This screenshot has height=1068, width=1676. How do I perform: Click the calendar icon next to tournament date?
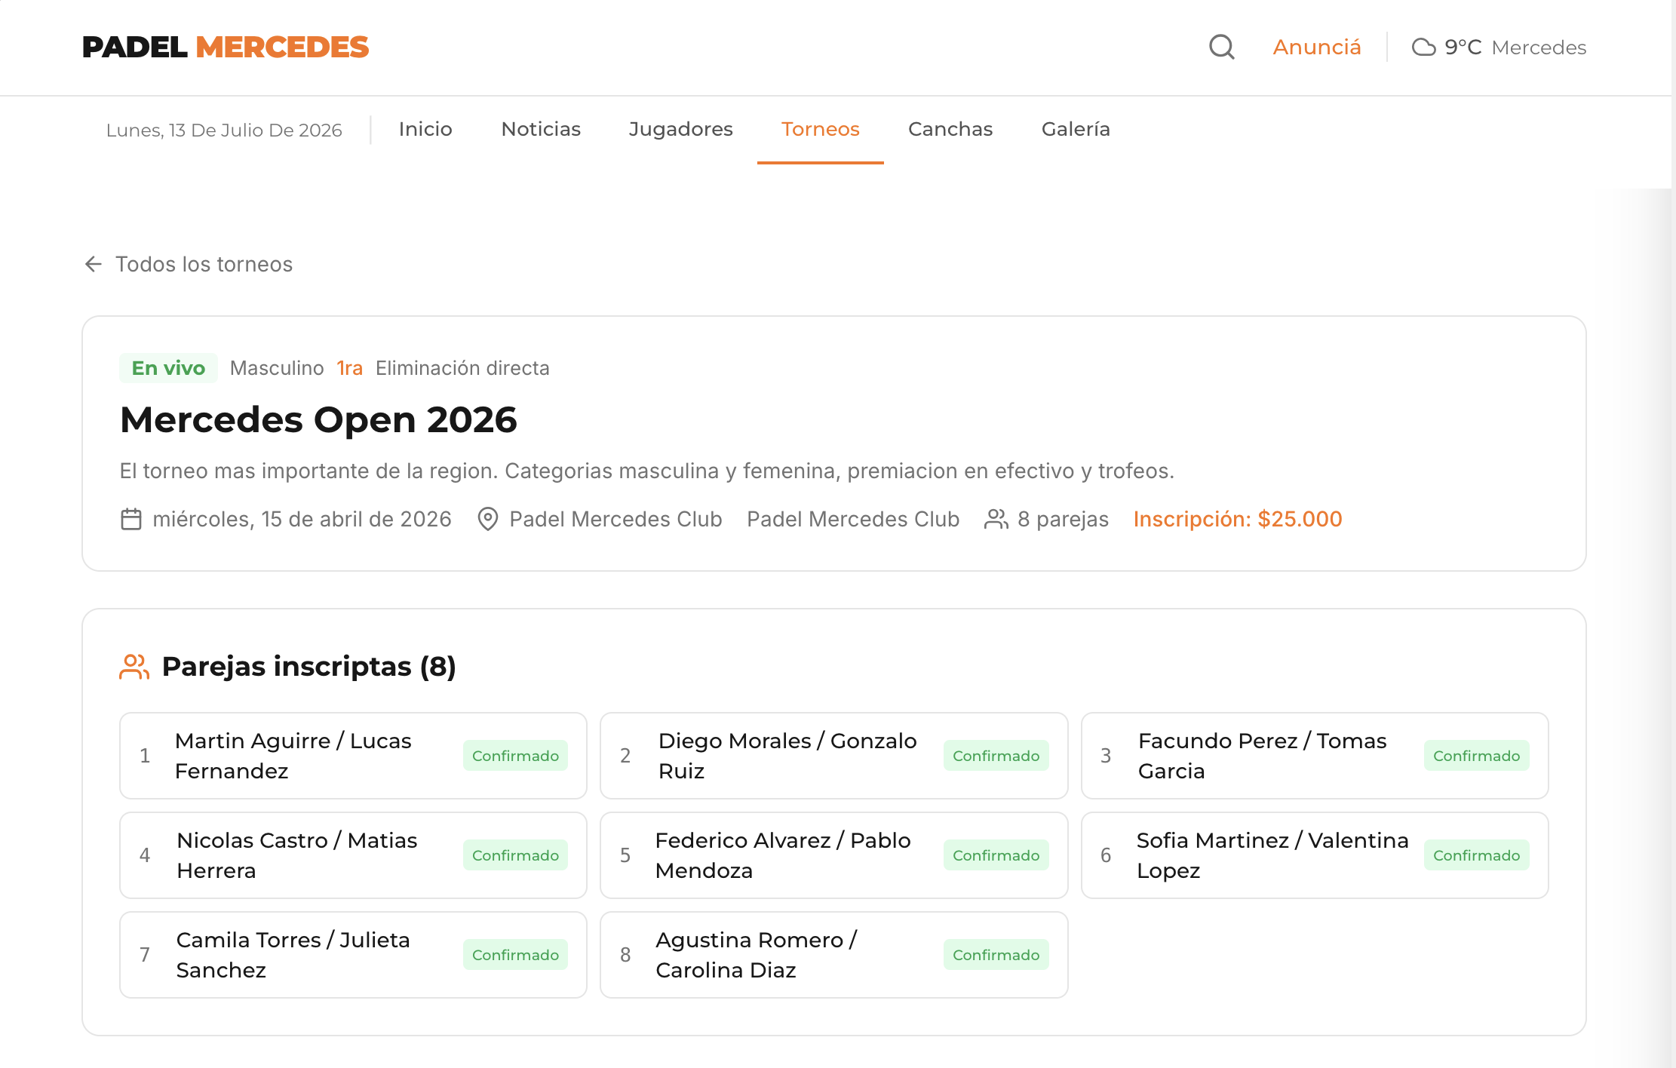pos(131,519)
